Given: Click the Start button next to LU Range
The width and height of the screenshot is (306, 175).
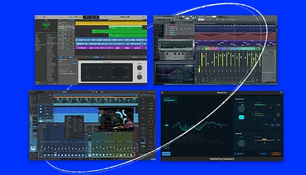Looking at the screenshot, I should click(x=273, y=125).
